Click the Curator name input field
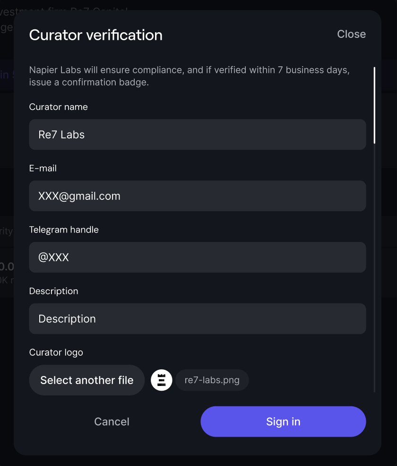Viewport: 397px width, 466px height. point(198,134)
